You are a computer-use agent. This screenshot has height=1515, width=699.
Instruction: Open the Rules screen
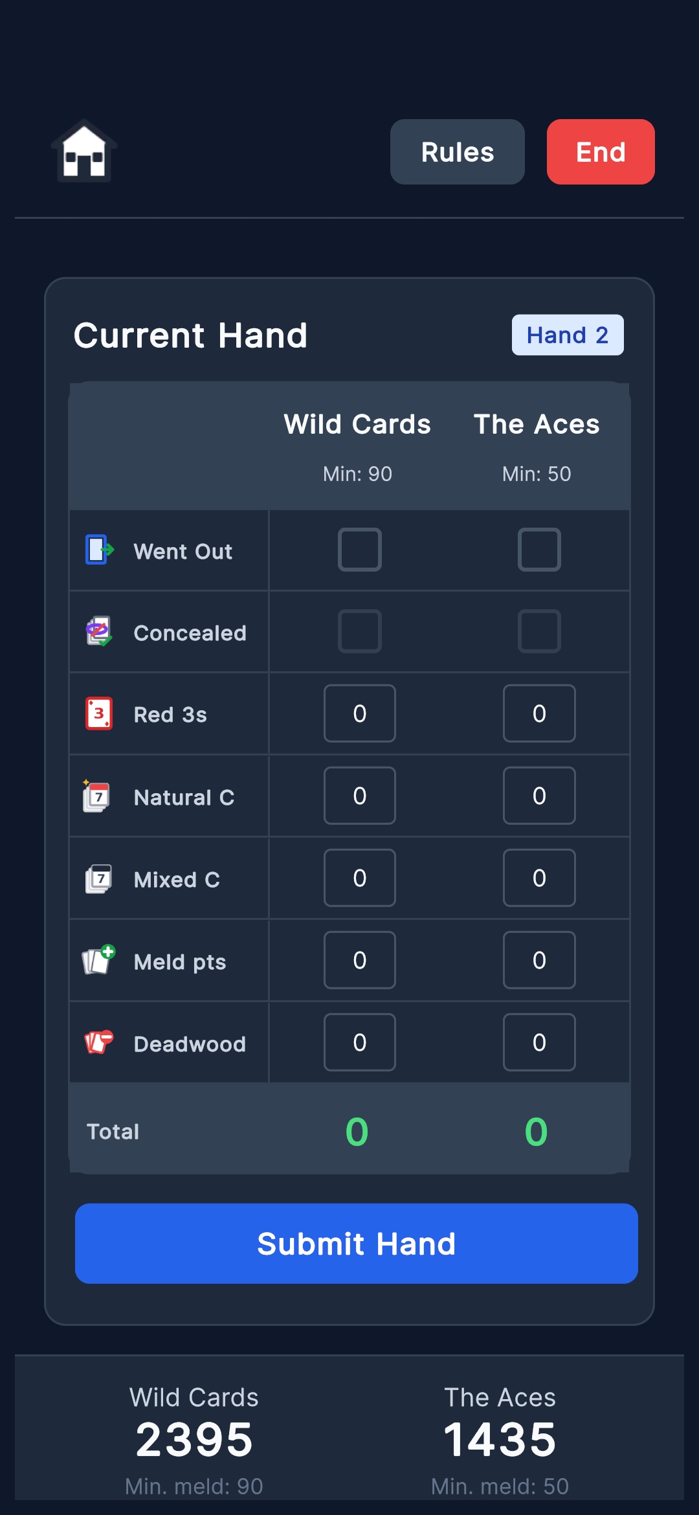pos(457,152)
